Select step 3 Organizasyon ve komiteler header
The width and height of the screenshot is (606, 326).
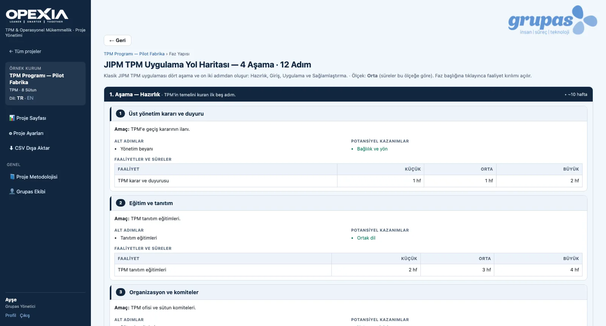(348, 292)
